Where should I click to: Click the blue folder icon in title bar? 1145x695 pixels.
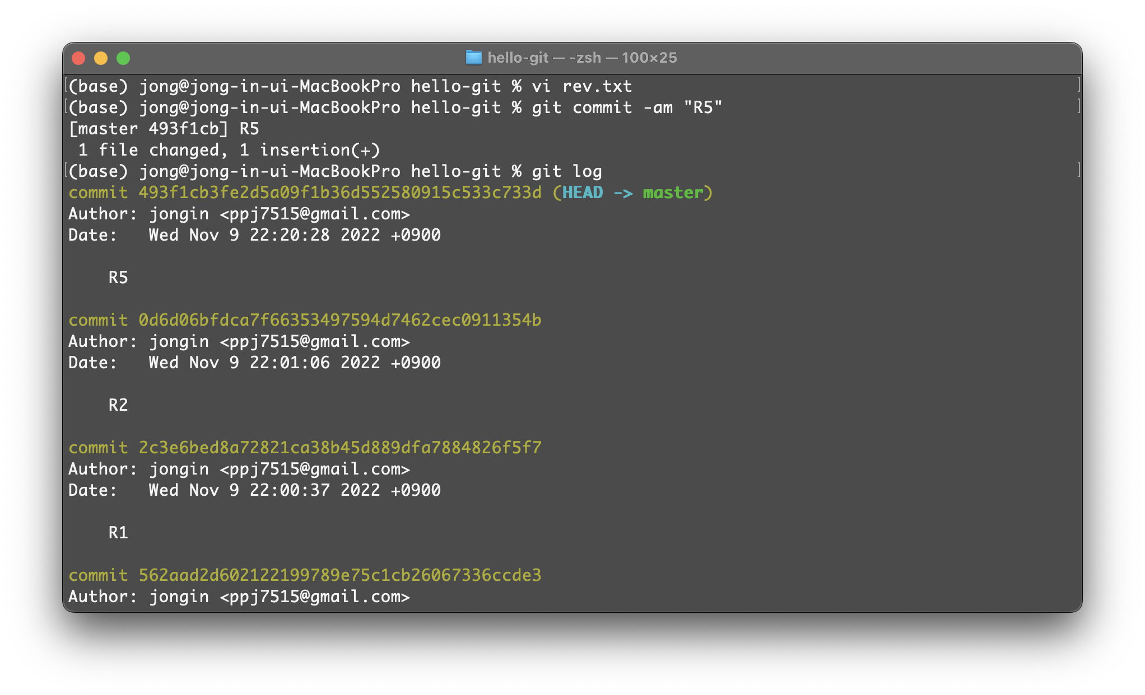[x=473, y=58]
